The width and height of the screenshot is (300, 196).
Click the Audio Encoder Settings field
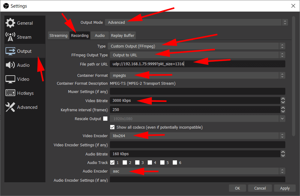pyautogui.click(x=197, y=180)
